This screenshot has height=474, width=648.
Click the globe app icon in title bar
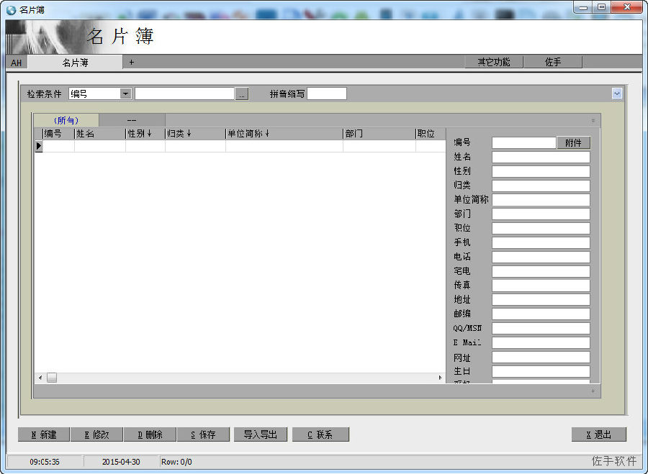tap(11, 10)
